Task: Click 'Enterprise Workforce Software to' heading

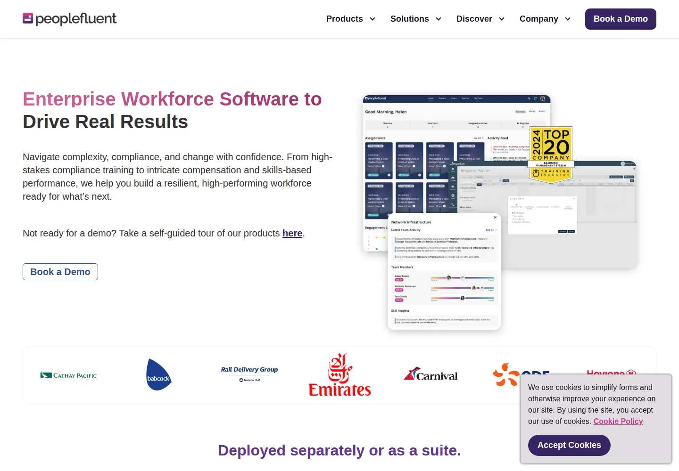Action: point(172,99)
